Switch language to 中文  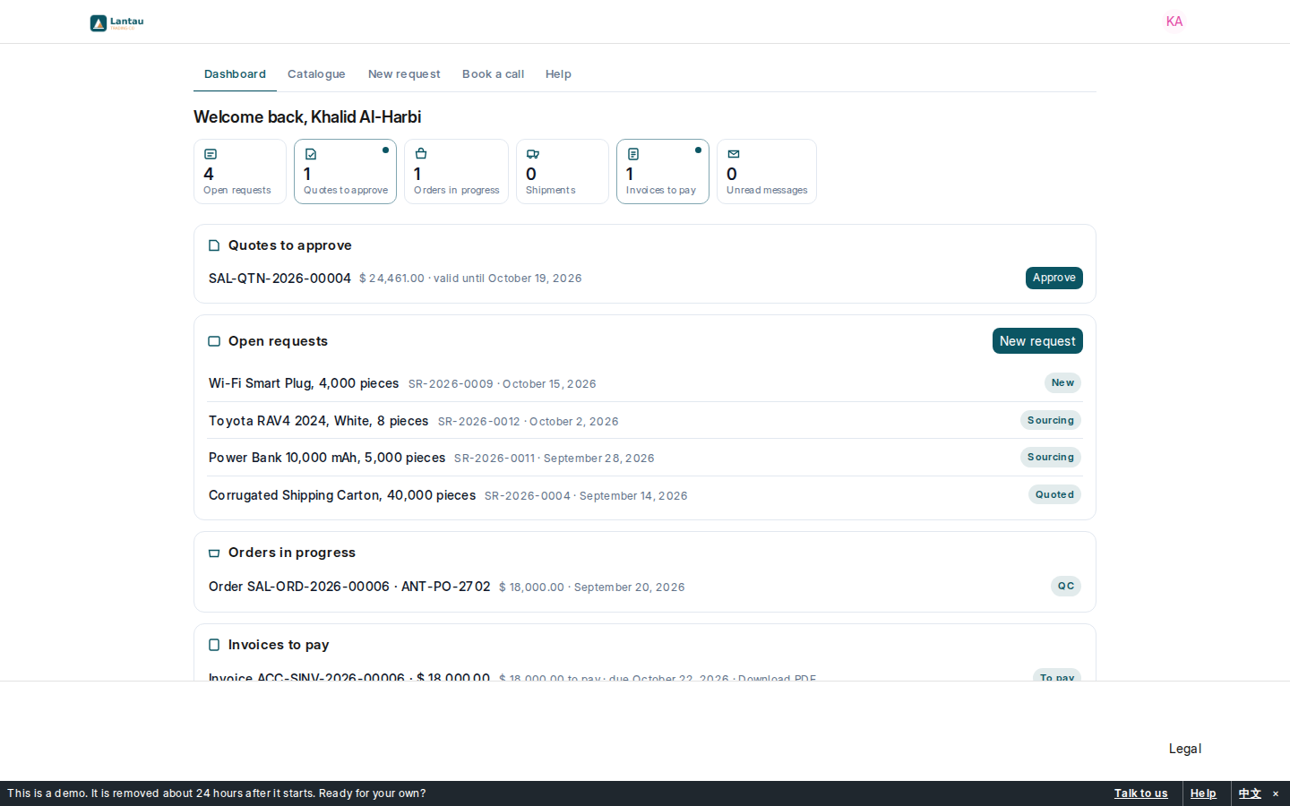click(x=1250, y=793)
